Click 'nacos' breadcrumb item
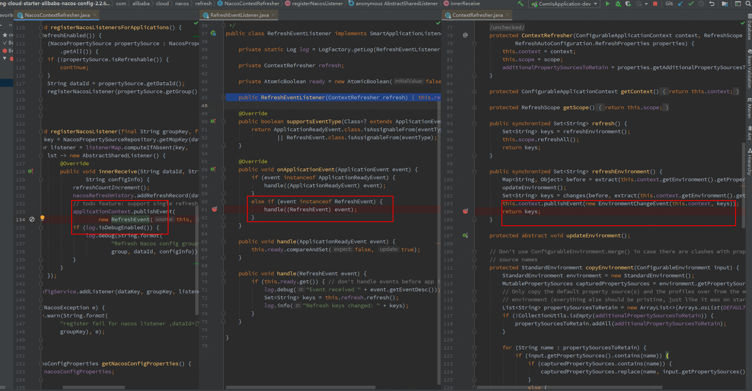This screenshot has width=752, height=391. click(x=182, y=4)
